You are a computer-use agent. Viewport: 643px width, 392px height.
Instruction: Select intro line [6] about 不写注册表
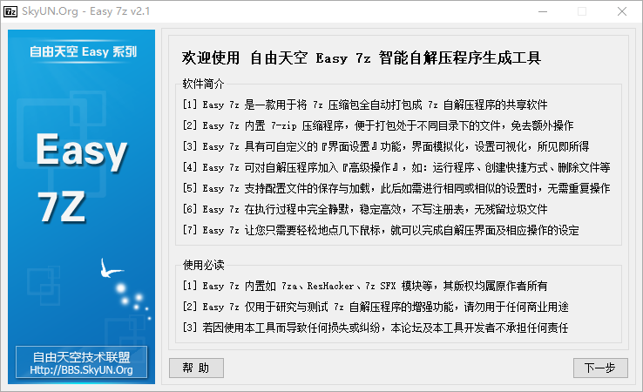pyautogui.click(x=365, y=209)
